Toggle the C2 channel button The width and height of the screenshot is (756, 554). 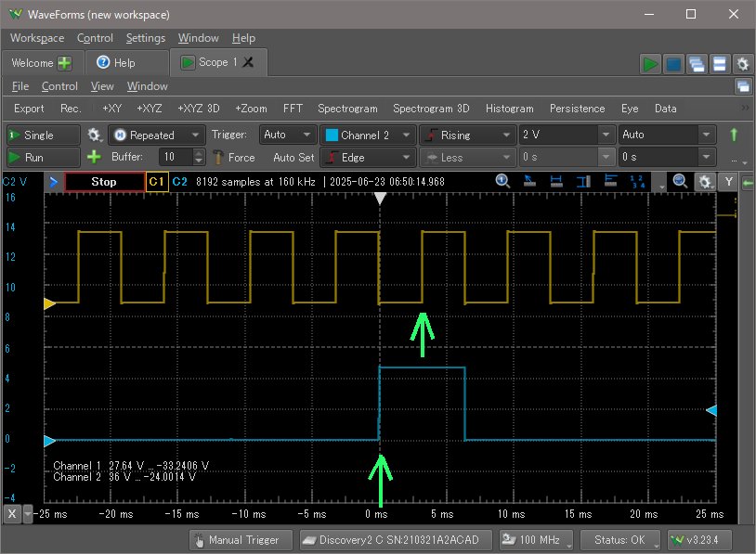179,182
